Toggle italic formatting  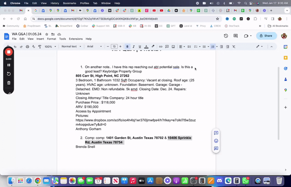(x=134, y=47)
